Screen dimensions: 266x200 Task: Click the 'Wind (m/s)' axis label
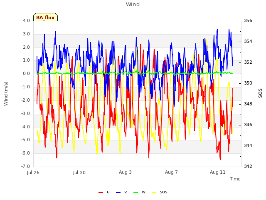click(x=6, y=94)
